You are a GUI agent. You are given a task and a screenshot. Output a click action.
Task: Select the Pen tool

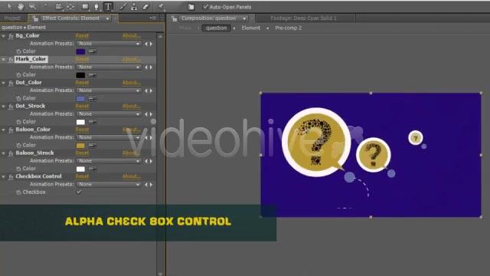click(96, 7)
